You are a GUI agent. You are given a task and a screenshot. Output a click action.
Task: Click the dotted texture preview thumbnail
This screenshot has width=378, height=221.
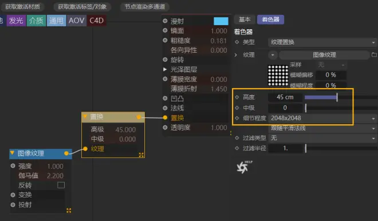coord(278,76)
